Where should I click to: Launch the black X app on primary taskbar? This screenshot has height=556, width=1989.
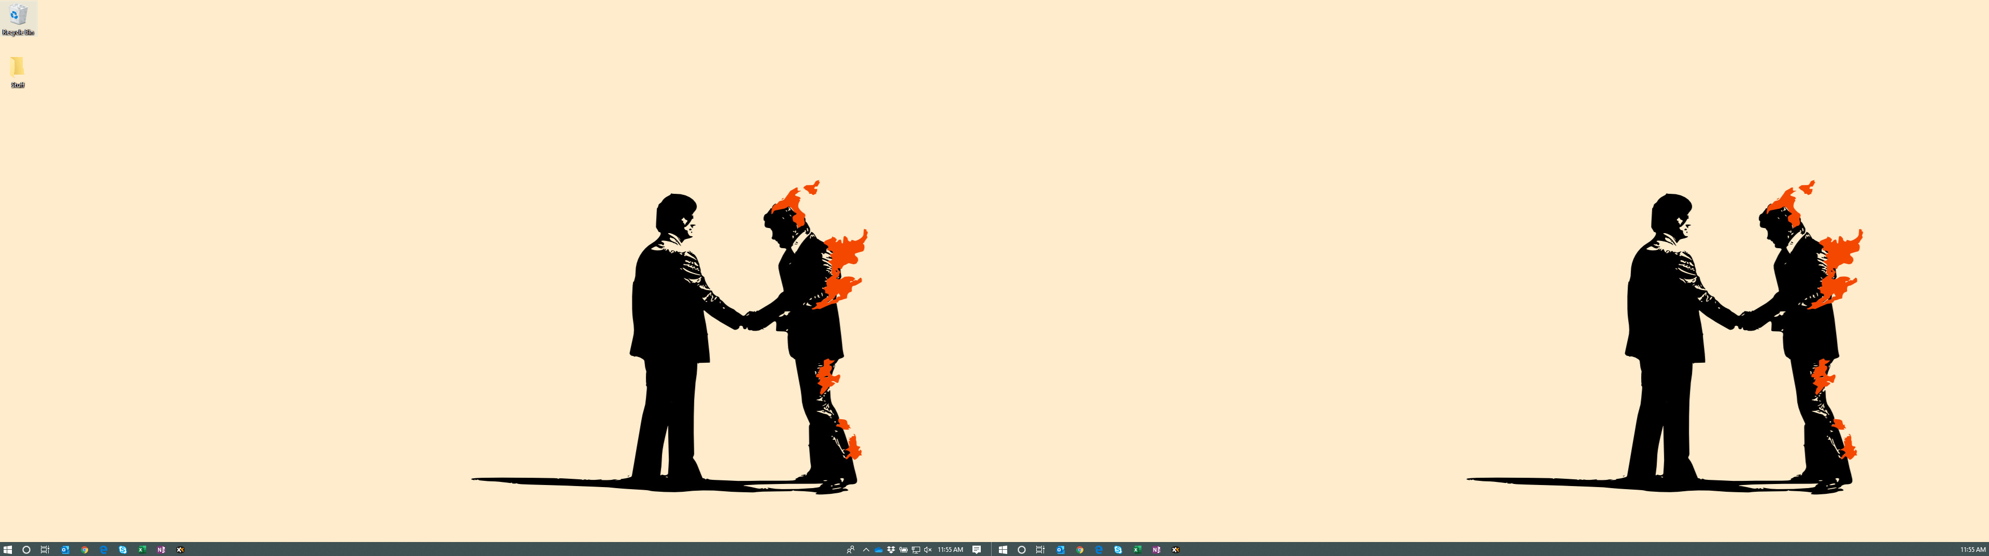[x=180, y=550]
